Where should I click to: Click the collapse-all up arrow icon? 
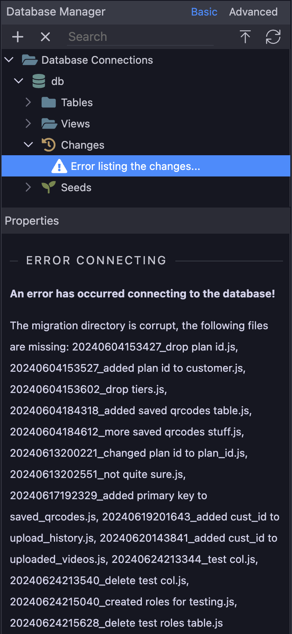pos(245,37)
